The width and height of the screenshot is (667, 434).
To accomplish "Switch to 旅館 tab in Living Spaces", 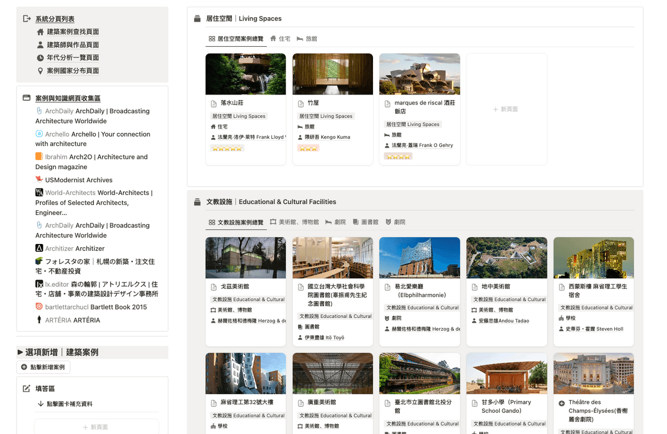I will [x=307, y=39].
